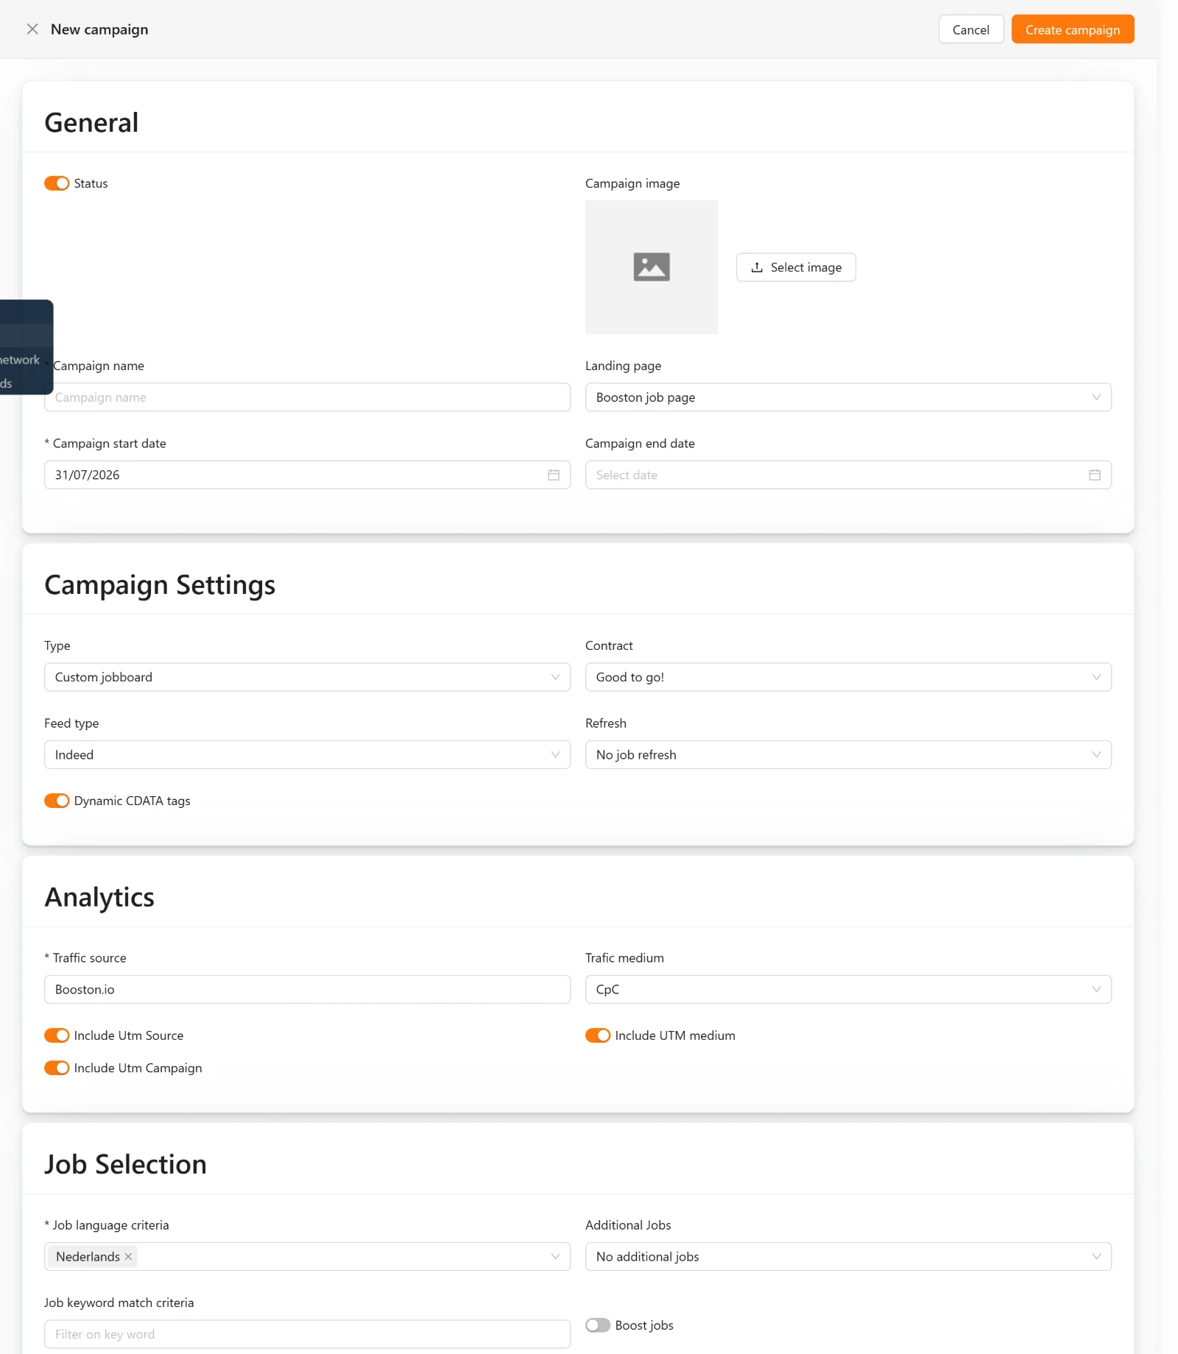
Task: Close the New campaign dialog with X icon
Action: (32, 29)
